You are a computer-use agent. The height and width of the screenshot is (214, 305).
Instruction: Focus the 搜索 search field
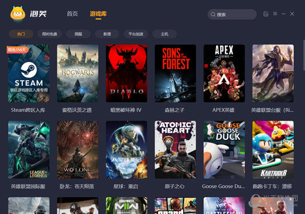click(x=232, y=14)
